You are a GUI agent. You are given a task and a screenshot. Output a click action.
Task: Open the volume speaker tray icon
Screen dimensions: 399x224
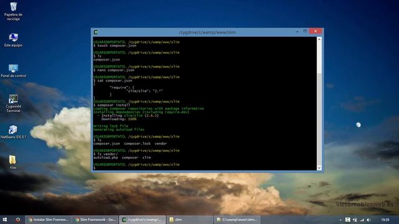coord(368,220)
